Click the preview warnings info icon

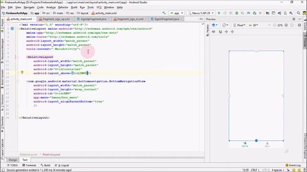pyautogui.click(x=299, y=25)
